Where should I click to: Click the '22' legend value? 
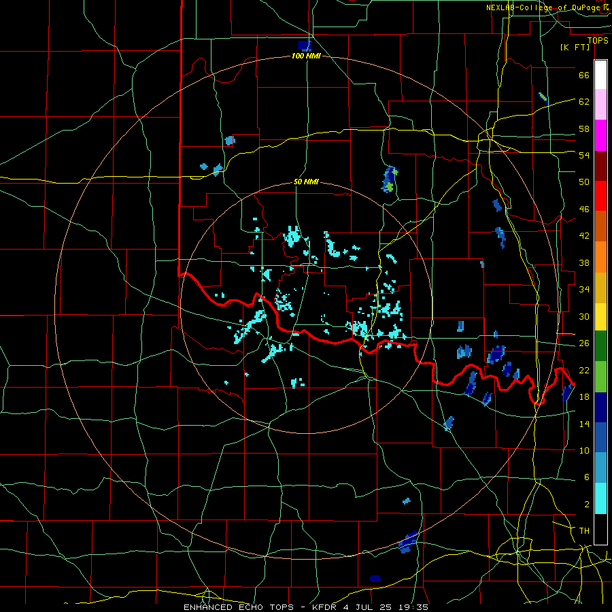(x=584, y=370)
